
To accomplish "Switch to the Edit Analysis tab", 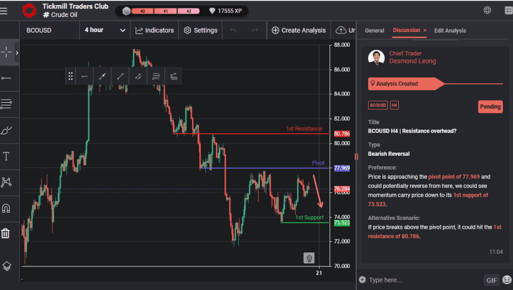I will (449, 31).
